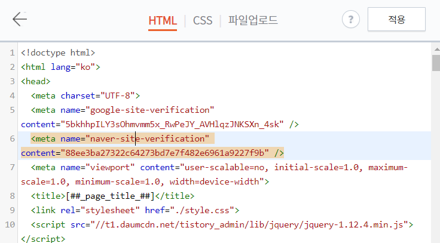Apply changes with the 적용 button
This screenshot has height=243, width=440.
tap(396, 19)
